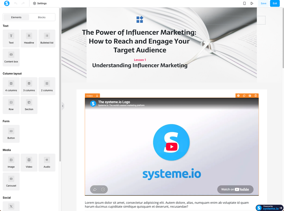This screenshot has height=211, width=284.
Task: Click the blue blocks logo image
Action: tap(140, 20)
